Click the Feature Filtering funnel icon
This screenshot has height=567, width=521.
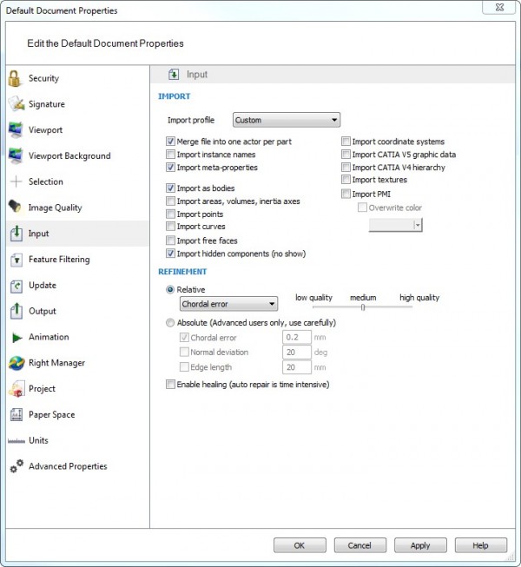click(x=16, y=260)
